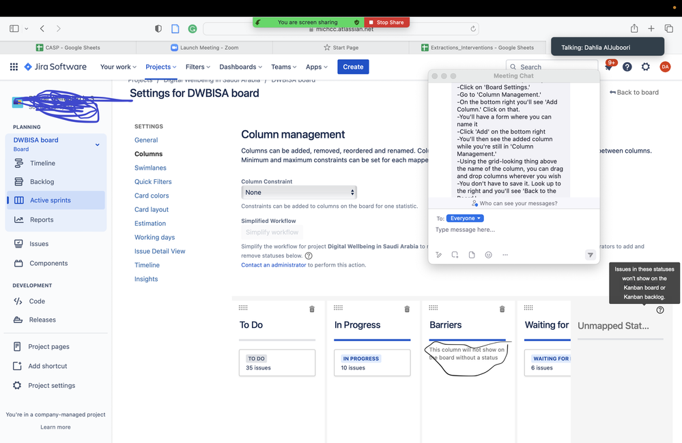Open Backlog in sidebar

56,181
